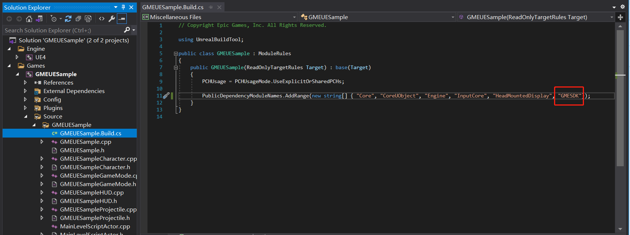Open Properties with the wrench icon

[112, 19]
